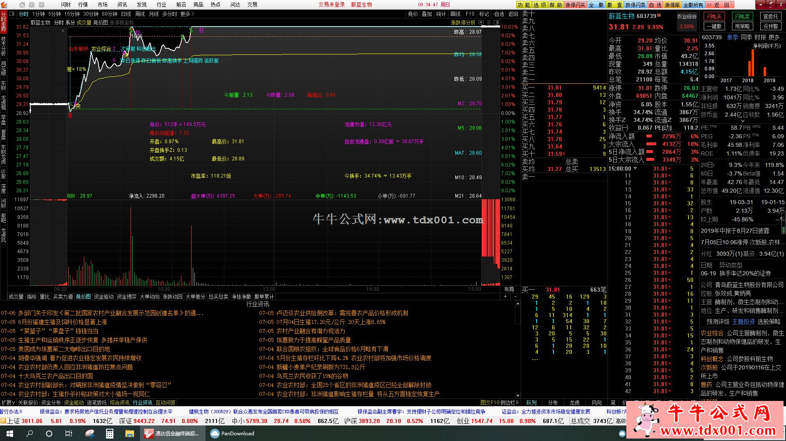
Task: Click the 闪电卖 button
Action: 742,16
